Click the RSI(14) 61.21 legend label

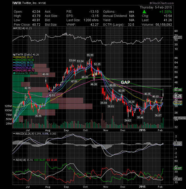pos(24,28)
